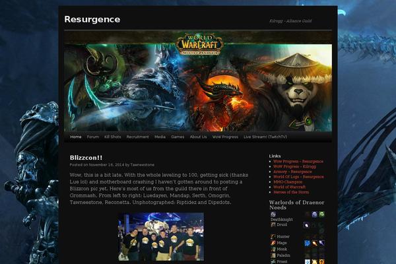Click the Blizzcon guild group photo
396x264 pixels.
click(161, 237)
